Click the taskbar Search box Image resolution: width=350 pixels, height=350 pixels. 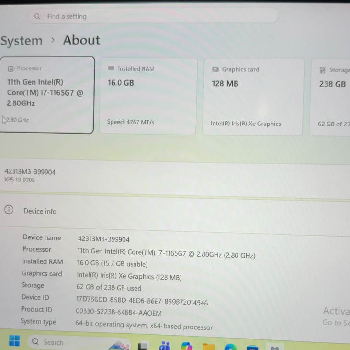(x=79, y=342)
